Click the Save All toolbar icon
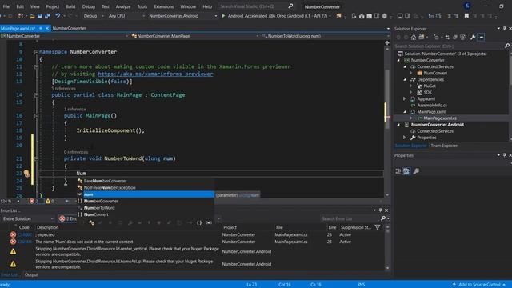Viewport: 512px width, 288px height. [47, 16]
